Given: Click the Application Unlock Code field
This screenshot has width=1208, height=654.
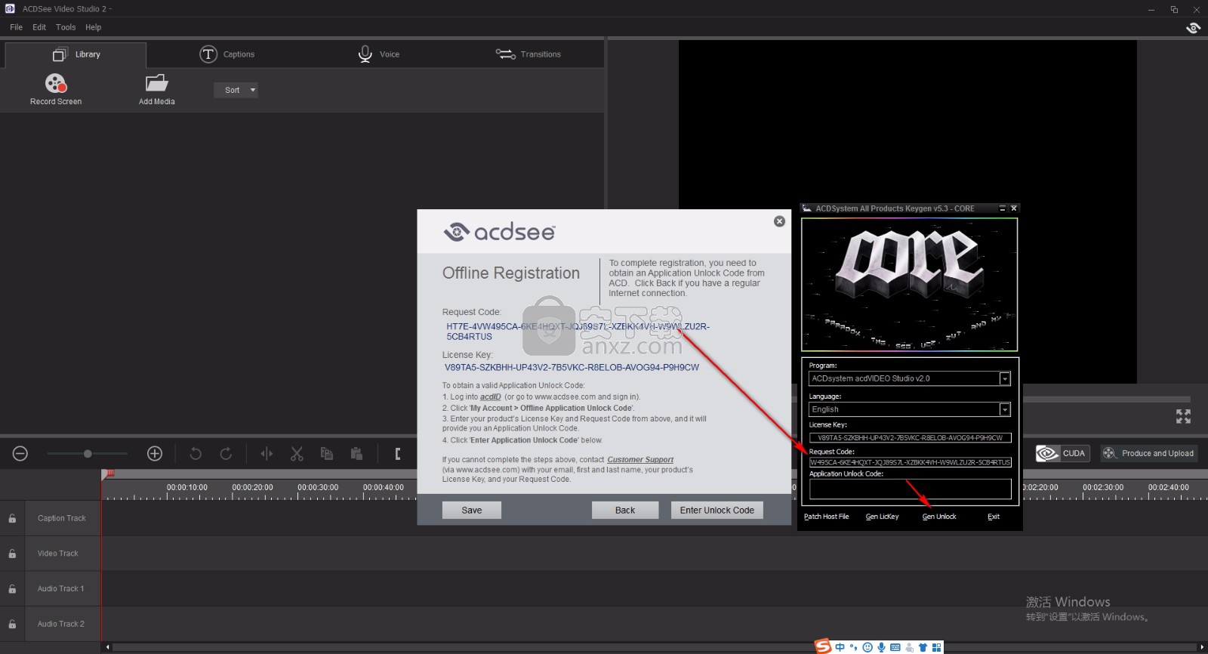Looking at the screenshot, I should click(x=910, y=489).
